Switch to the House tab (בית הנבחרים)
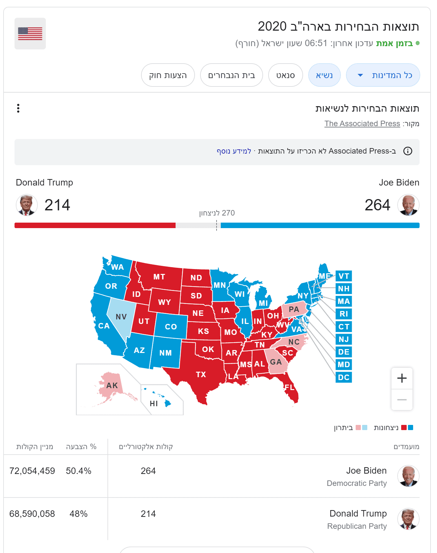Screen dimensions: 437x553 pos(231,75)
